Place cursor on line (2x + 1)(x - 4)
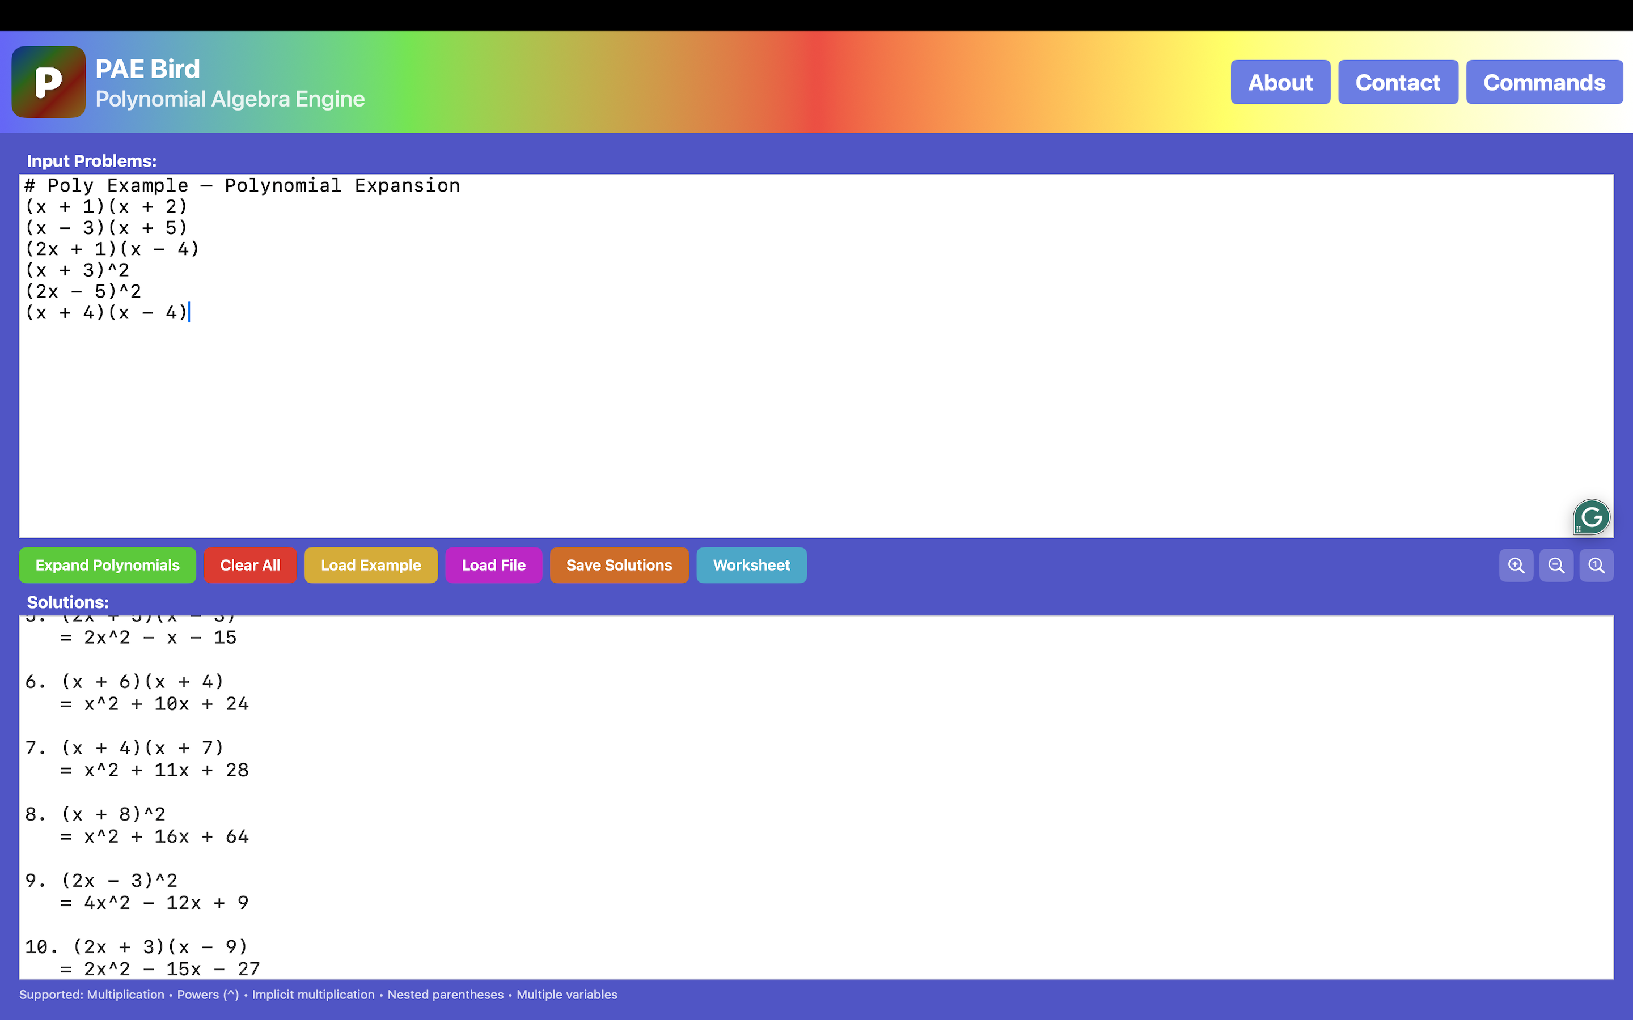 point(112,249)
